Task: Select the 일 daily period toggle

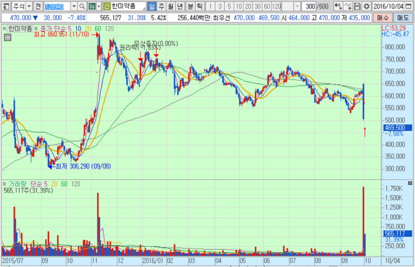Action: point(152,6)
